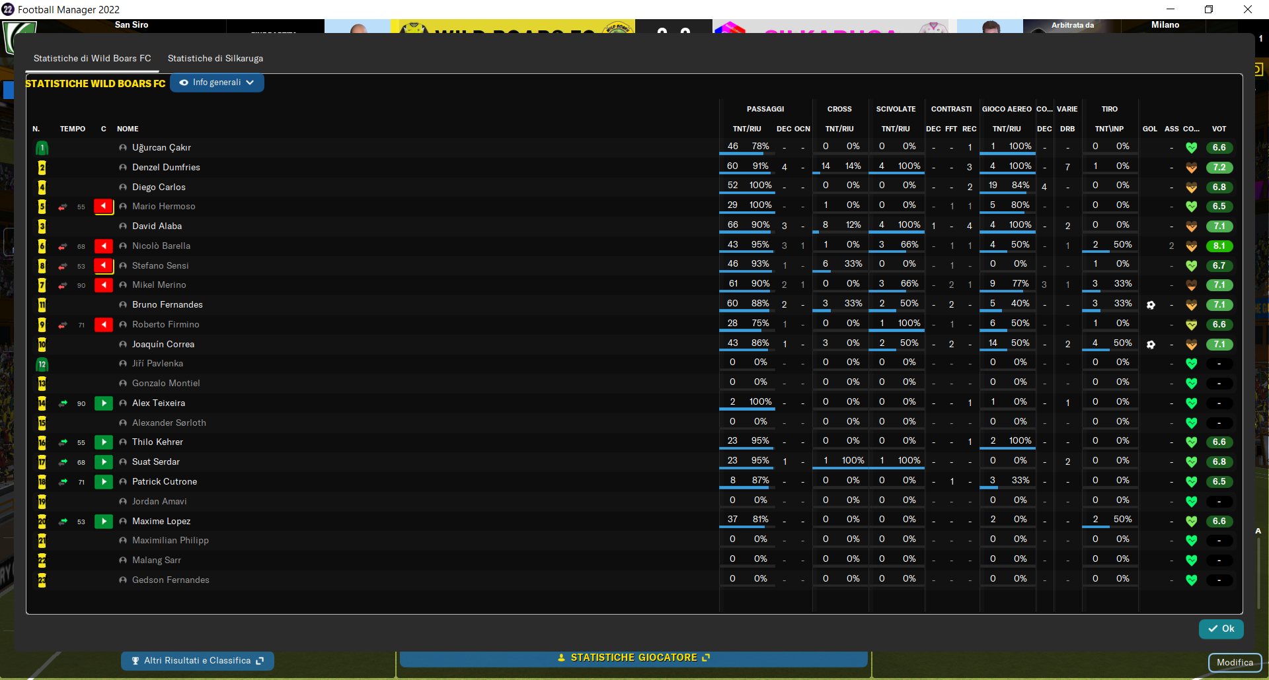Viewport: 1269px width, 680px height.
Task: Click green substituted-on arrow for Thilo Kehrer
Action: click(x=104, y=442)
